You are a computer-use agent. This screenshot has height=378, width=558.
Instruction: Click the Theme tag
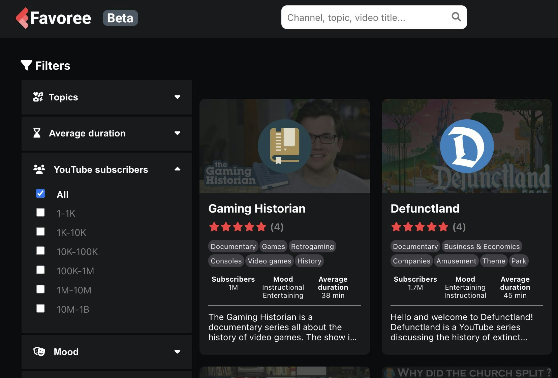(494, 261)
